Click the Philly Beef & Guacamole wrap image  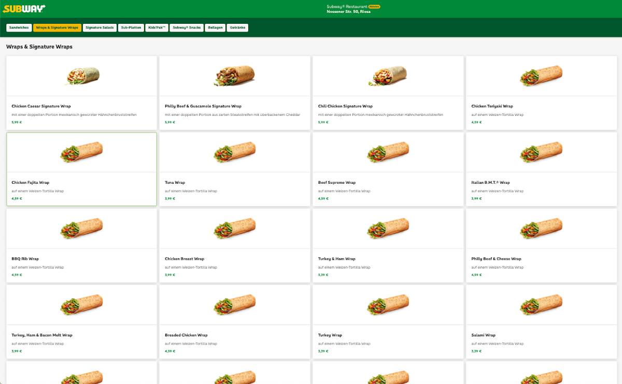235,76
